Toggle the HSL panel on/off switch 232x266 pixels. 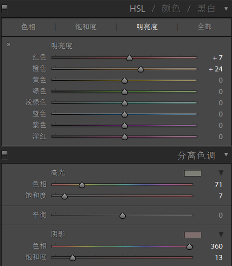5,9
